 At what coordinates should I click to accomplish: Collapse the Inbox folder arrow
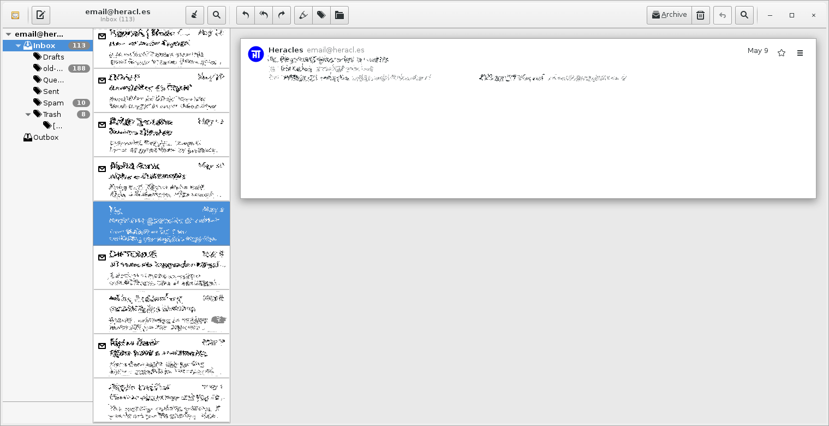click(x=18, y=46)
